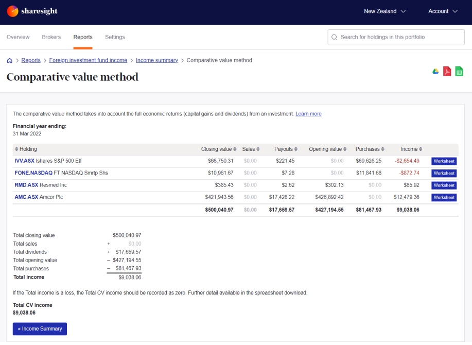This screenshot has height=345, width=472.
Task: Select purchases total $81,467.93 in table
Action: tap(369, 210)
